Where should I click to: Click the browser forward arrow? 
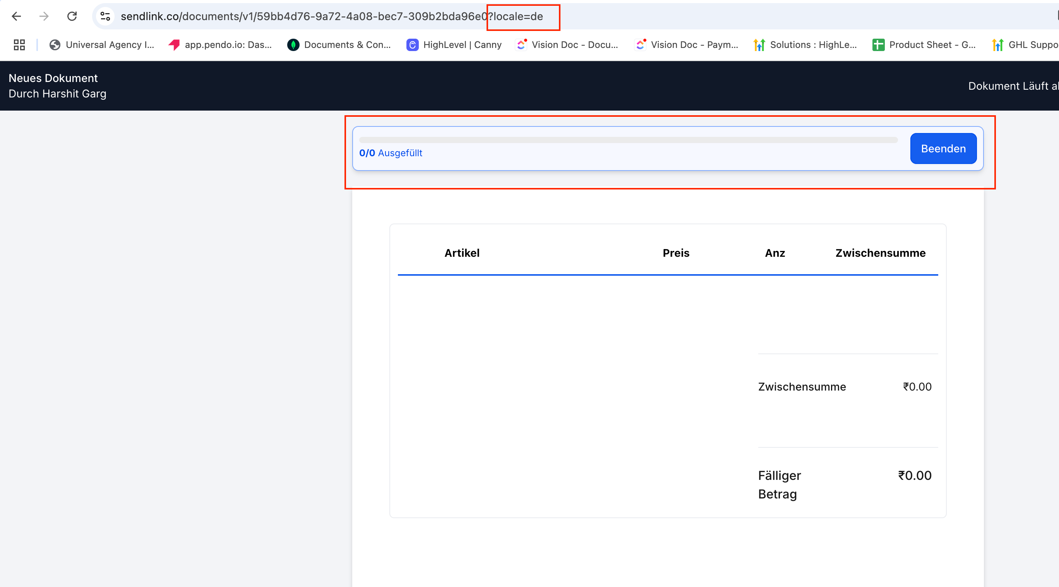pyautogui.click(x=44, y=16)
